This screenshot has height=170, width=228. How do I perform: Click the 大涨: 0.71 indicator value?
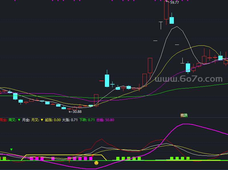[x=70, y=120]
